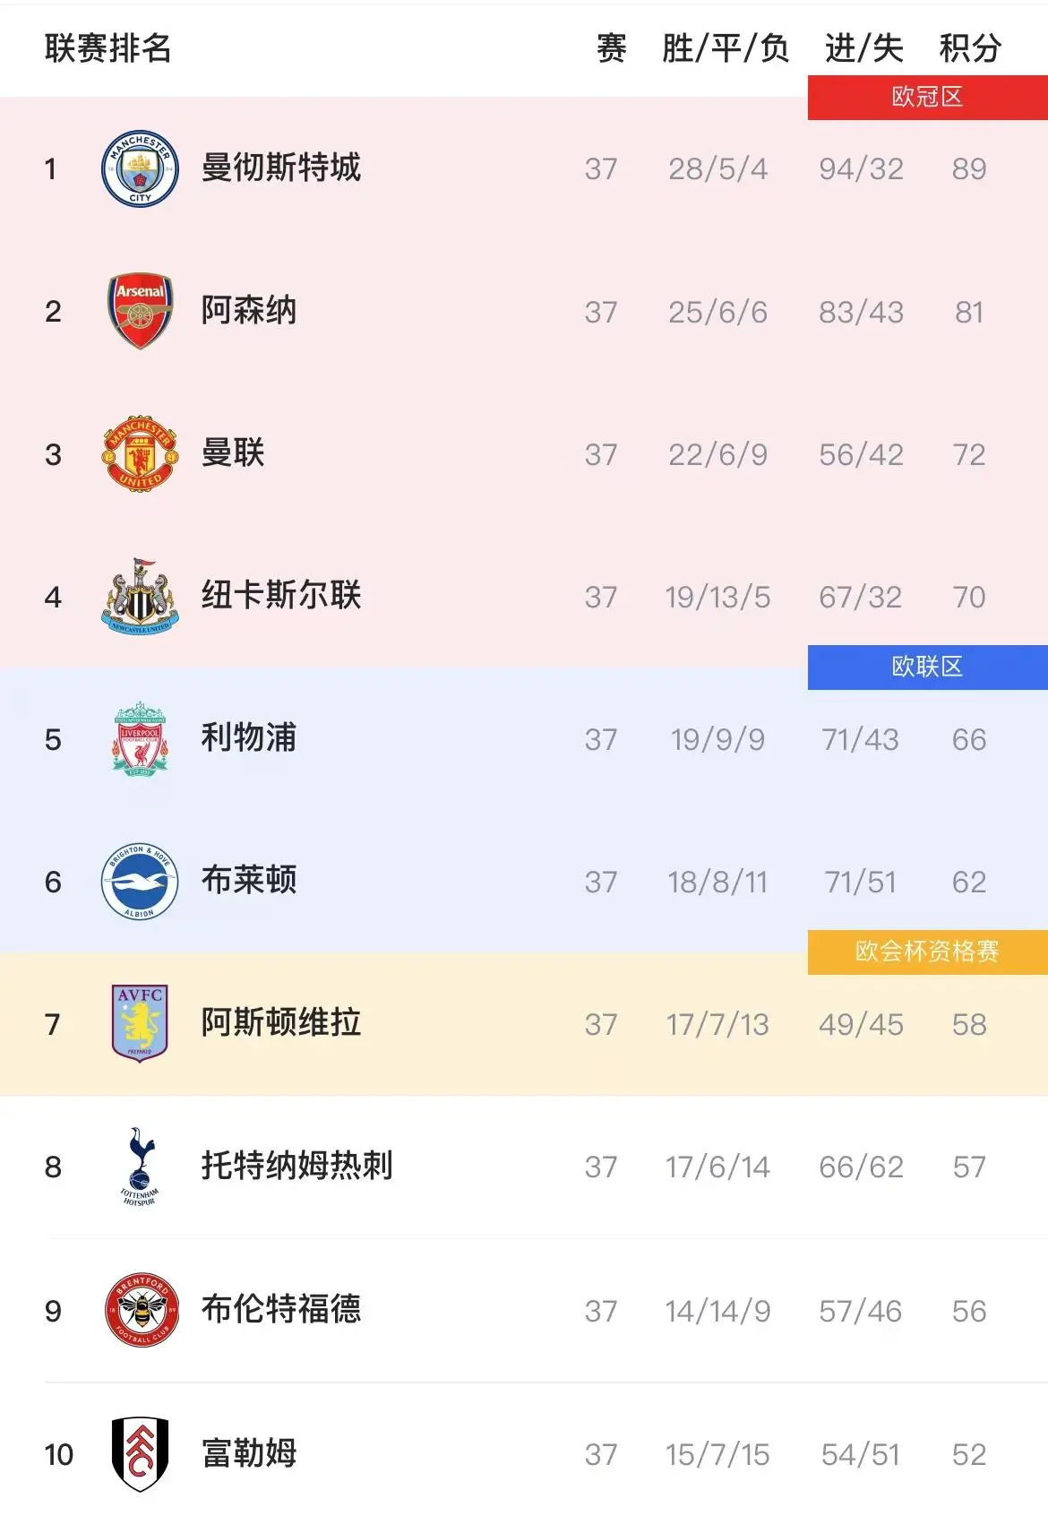Select the blue 欧联区 label
1048x1516 pixels.
point(928,667)
